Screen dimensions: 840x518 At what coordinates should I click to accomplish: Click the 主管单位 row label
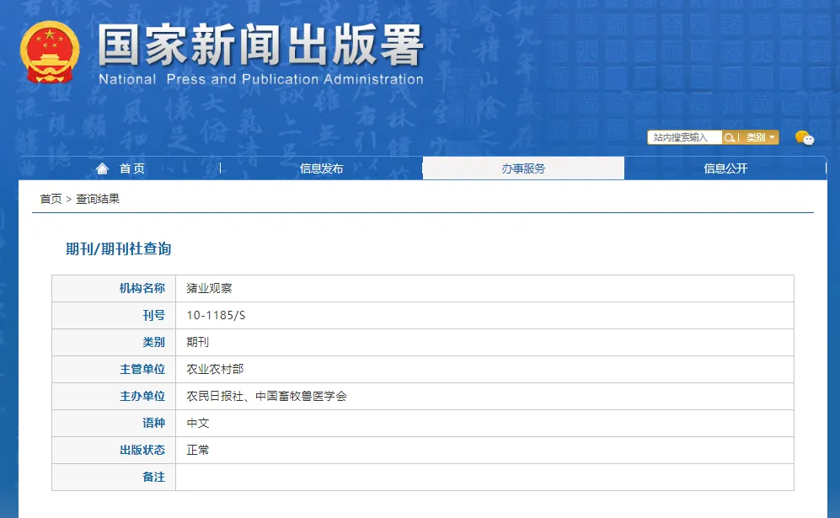pos(142,369)
